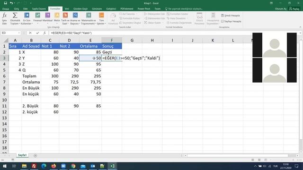Open the Tüm İşlevler library
The width and height of the screenshot is (303, 170).
coord(101,19)
